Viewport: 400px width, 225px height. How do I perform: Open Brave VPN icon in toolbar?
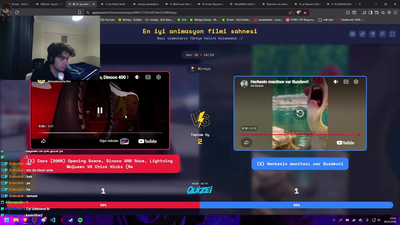389,12
